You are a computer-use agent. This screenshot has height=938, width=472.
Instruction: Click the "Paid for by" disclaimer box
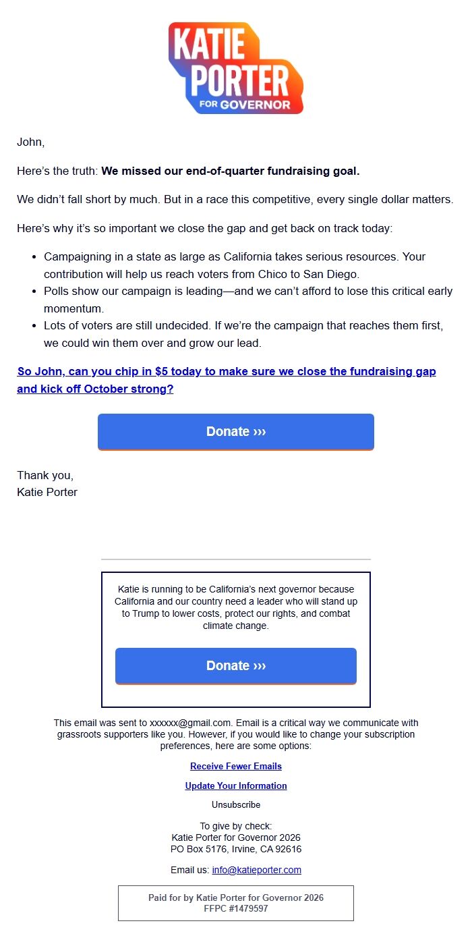coord(236,903)
